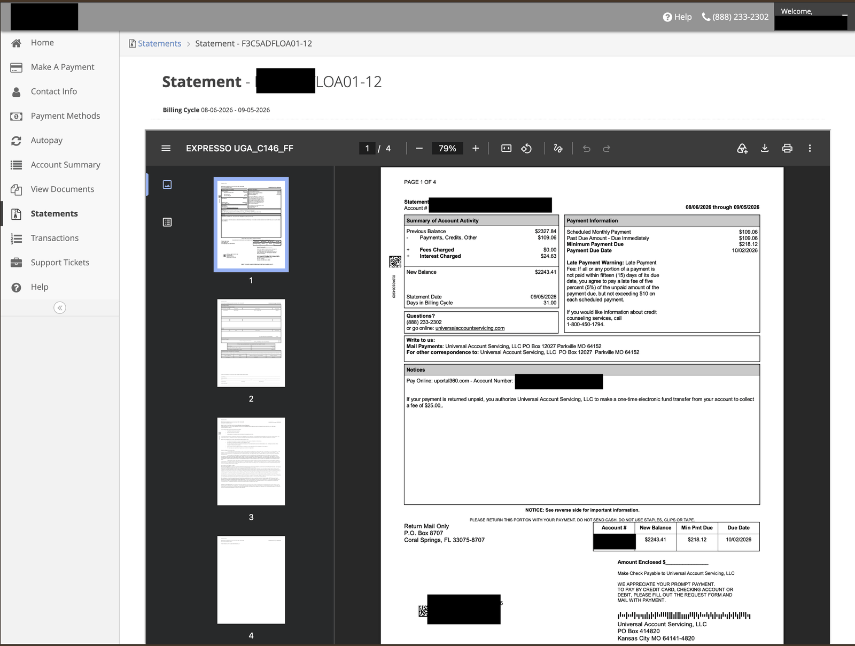Click New Balance amount $2243.41 in summary

(x=545, y=272)
